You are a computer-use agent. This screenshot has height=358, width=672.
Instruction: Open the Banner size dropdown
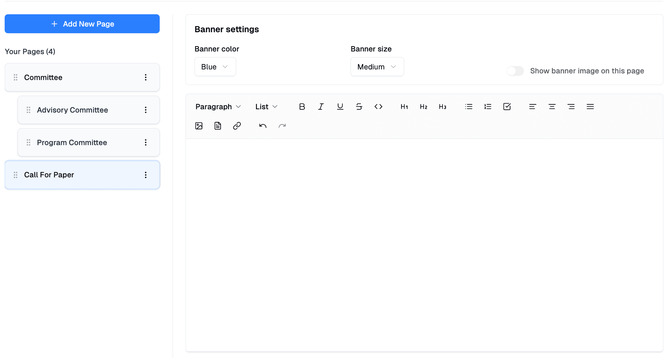pos(377,66)
